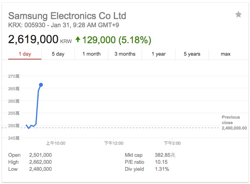Select the 1 year range tab
This screenshot has height=184, width=250.
pos(159,54)
